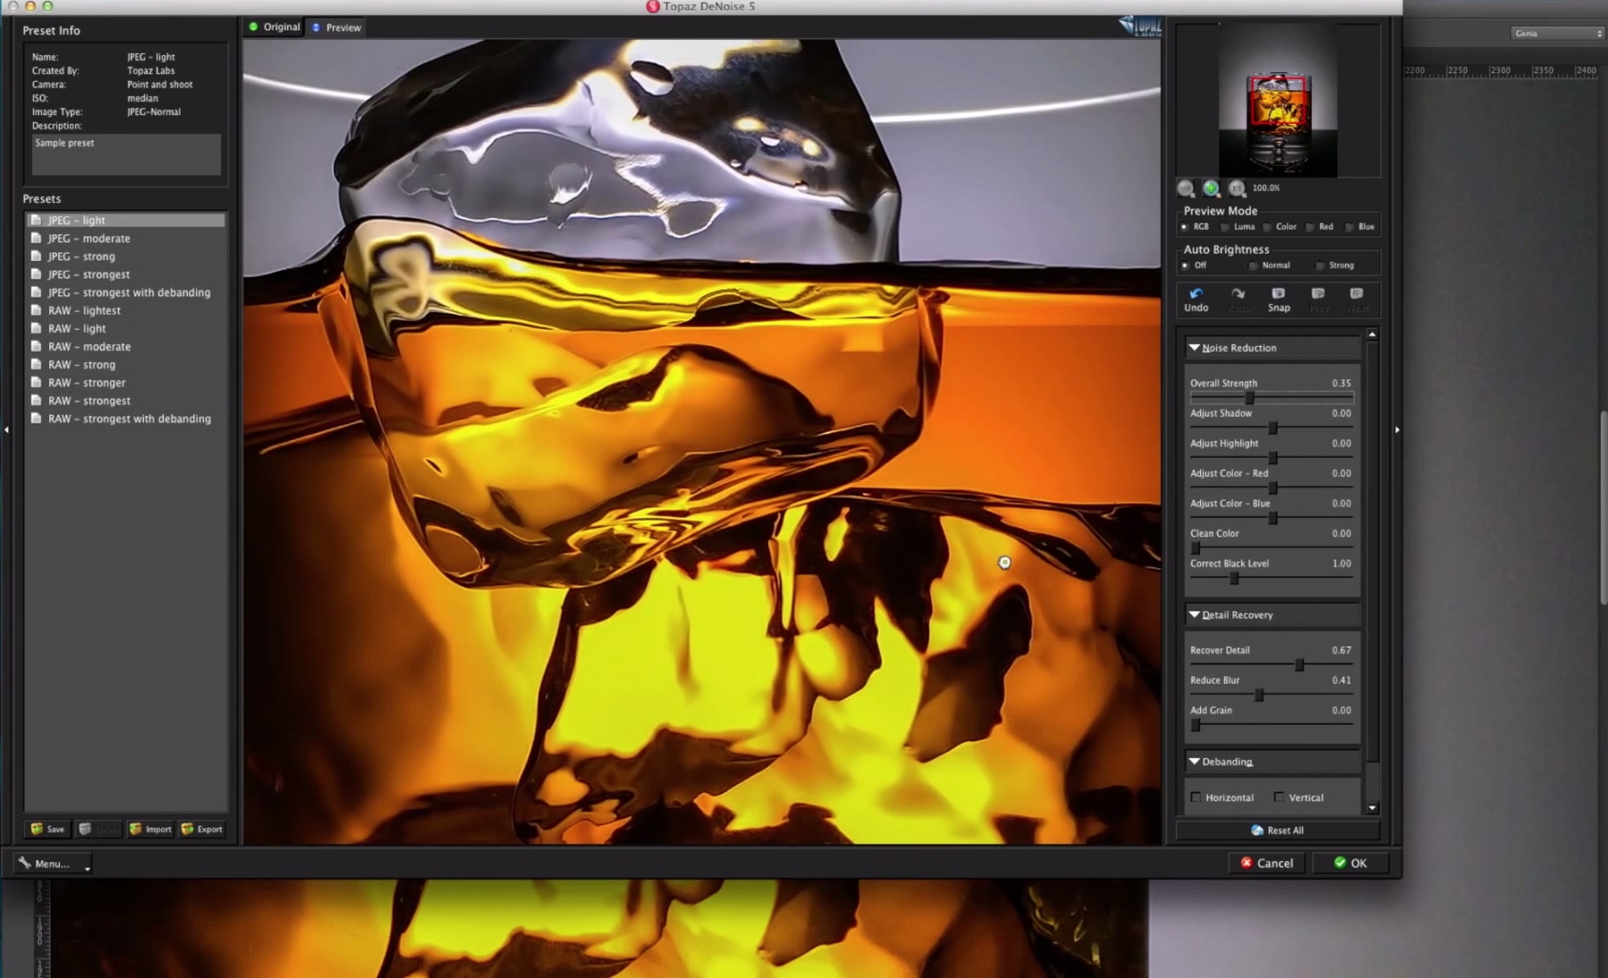Set Auto Brightness to Normal

coord(1252,265)
